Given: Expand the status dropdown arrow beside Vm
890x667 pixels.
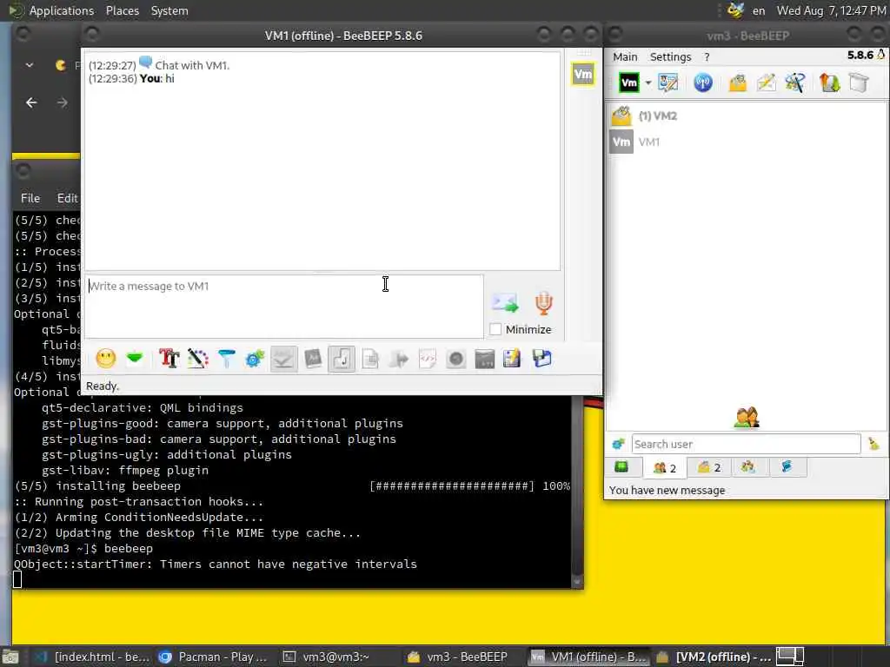Looking at the screenshot, I should tap(648, 83).
